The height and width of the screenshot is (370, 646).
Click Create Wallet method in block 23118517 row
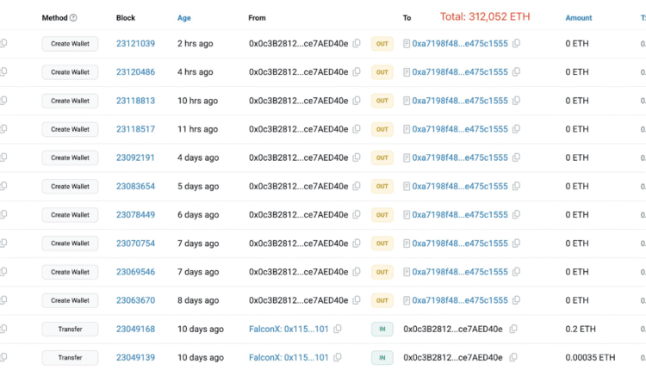(70, 129)
